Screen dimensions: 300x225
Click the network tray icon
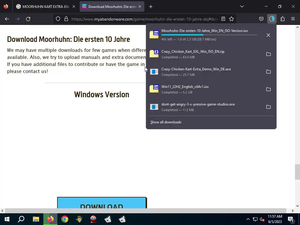(x=255, y=219)
